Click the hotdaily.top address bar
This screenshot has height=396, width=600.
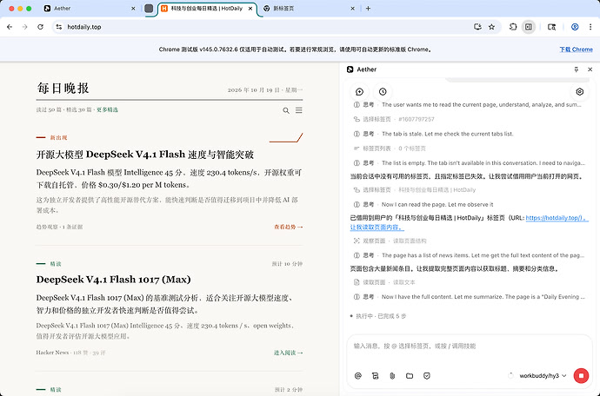point(264,27)
